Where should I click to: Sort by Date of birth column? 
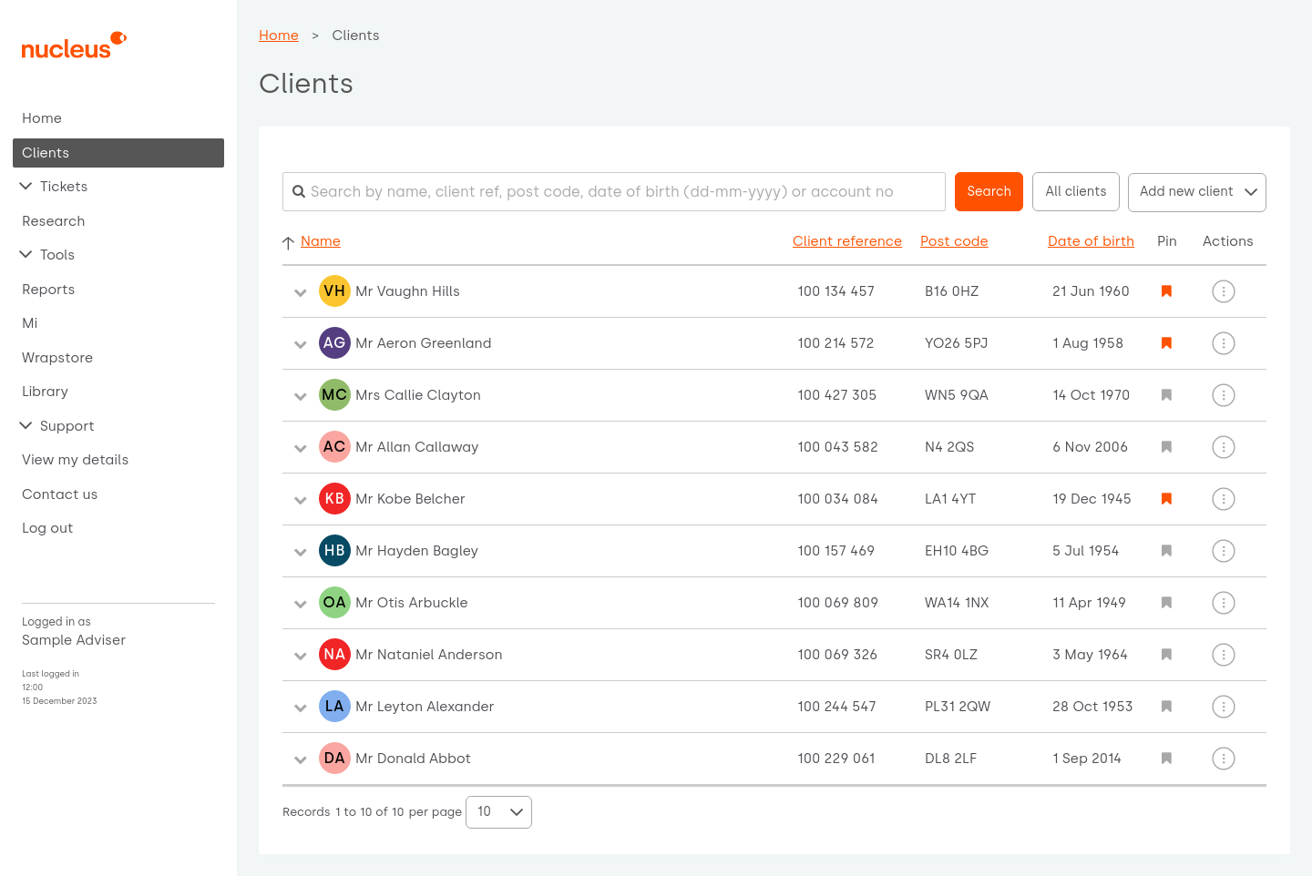tap(1091, 241)
